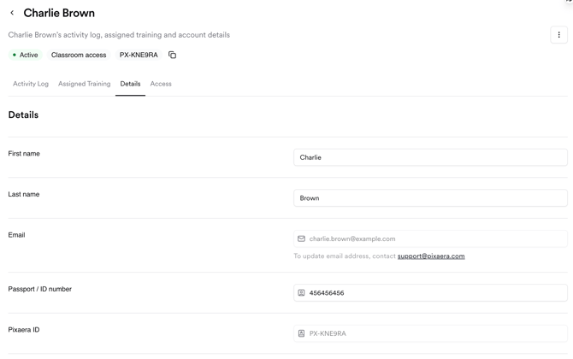Click the green Active status badge

[x=25, y=55]
